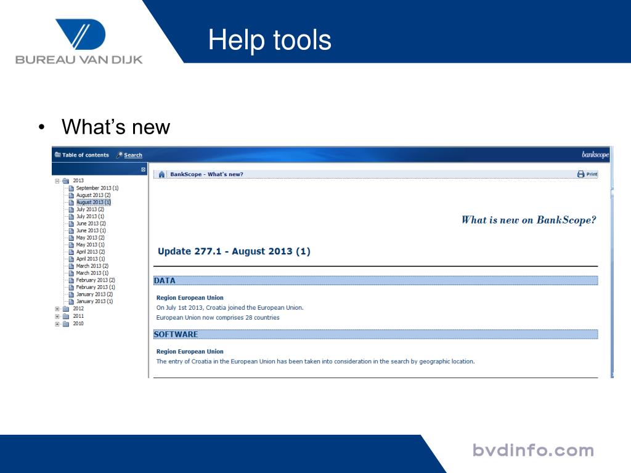Viewport: 631px width, 473px height.
Task: Open July 2013 (1) update
Action: click(x=90, y=216)
